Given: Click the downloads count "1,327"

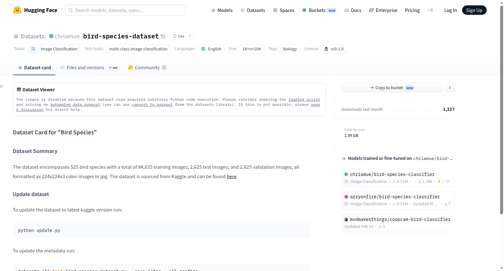Looking at the screenshot, I should (x=449, y=109).
